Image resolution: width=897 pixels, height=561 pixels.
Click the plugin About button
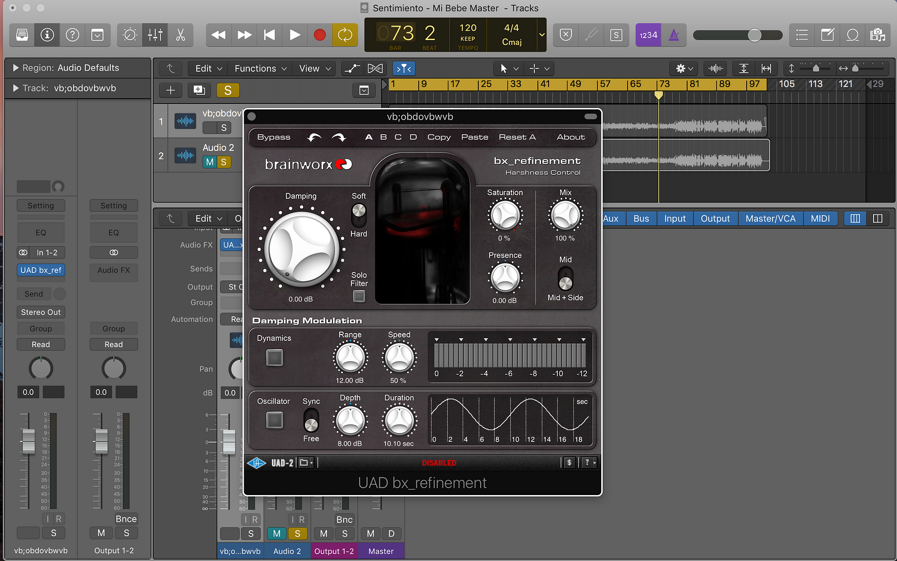point(571,137)
